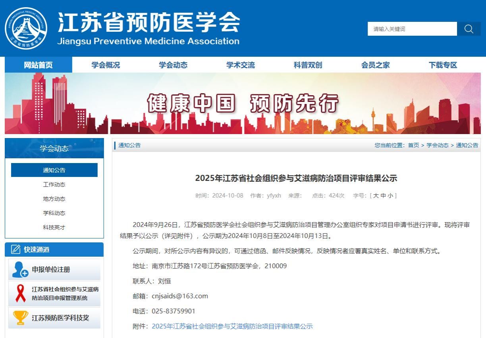Select 工作动态 in the sidebar

click(x=54, y=184)
